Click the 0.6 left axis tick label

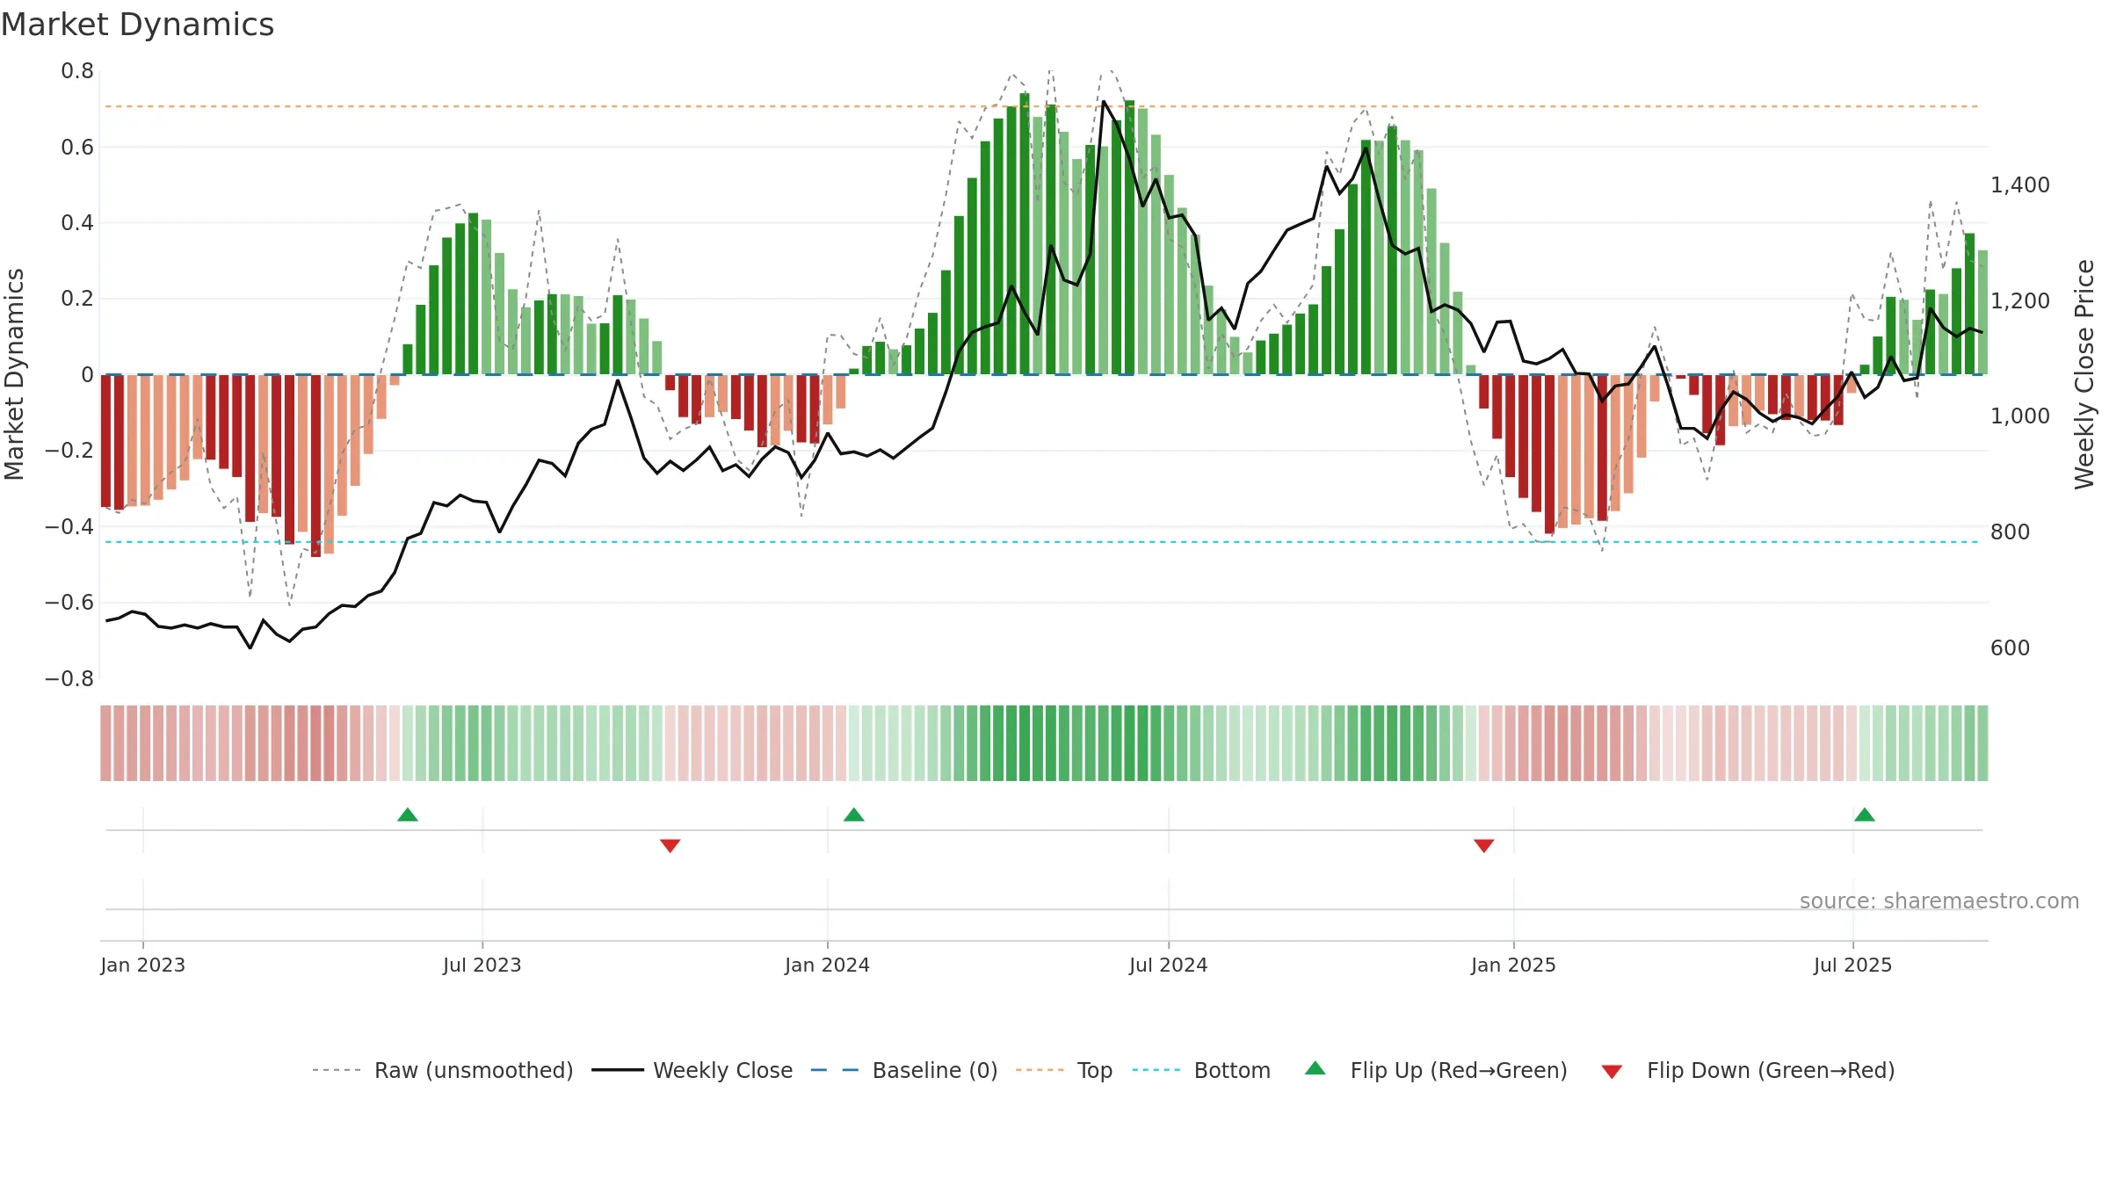tap(77, 148)
